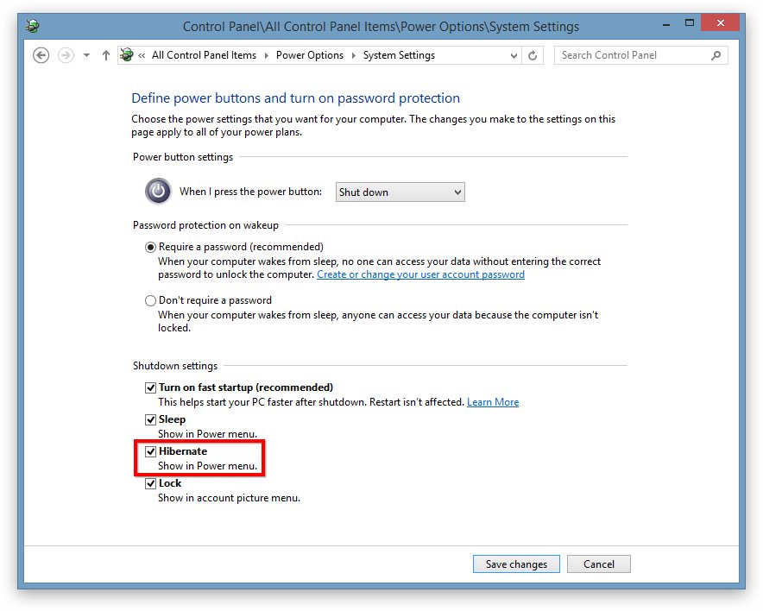This screenshot has width=763, height=611.
Task: Toggle the Hibernate checkbox
Action: pyautogui.click(x=150, y=451)
